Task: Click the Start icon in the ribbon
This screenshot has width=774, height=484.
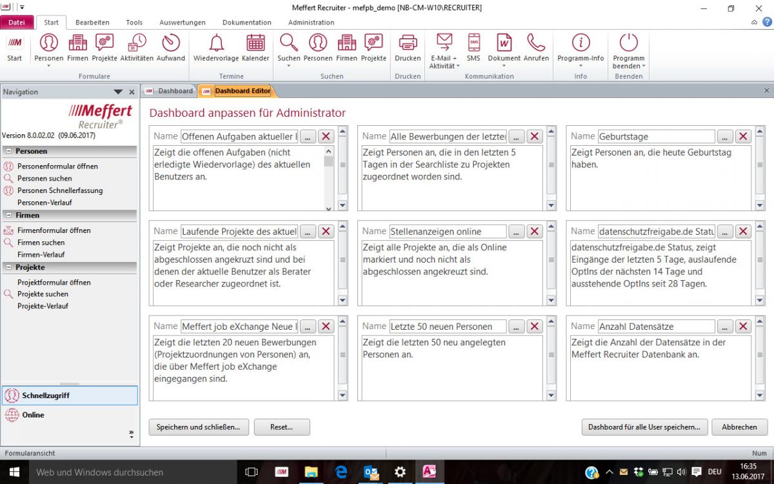Action: point(14,47)
